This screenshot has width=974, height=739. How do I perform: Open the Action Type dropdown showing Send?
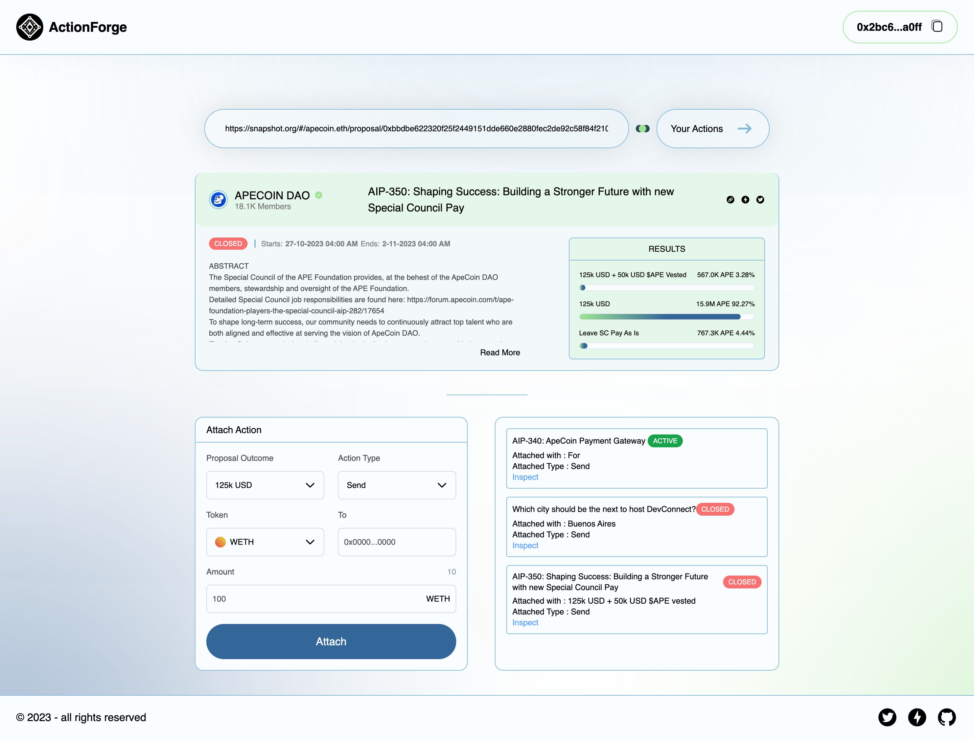(397, 485)
